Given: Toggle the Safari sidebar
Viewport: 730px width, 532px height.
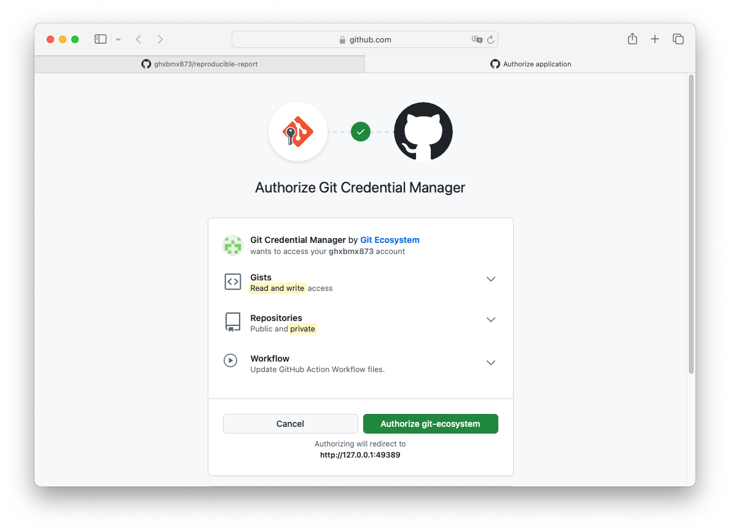Looking at the screenshot, I should pyautogui.click(x=101, y=39).
